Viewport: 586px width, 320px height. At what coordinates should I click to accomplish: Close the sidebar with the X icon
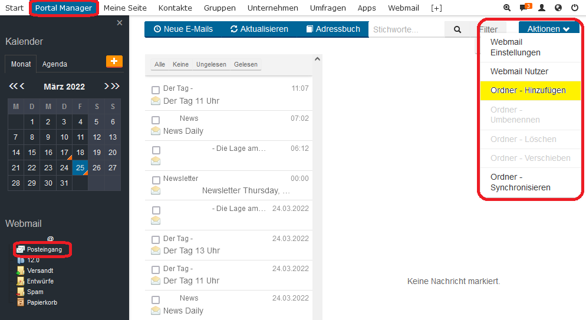click(x=120, y=23)
